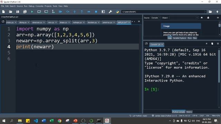221x124 pixels.
Task: Open Chrome from Windows taskbar
Action: [x=59, y=121]
